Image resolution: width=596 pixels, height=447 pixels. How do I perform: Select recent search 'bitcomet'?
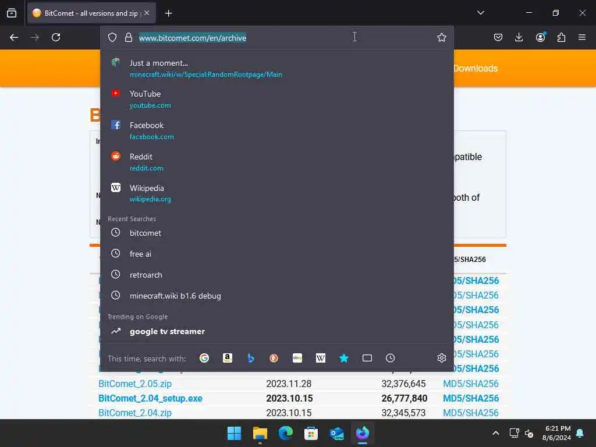pos(276,233)
